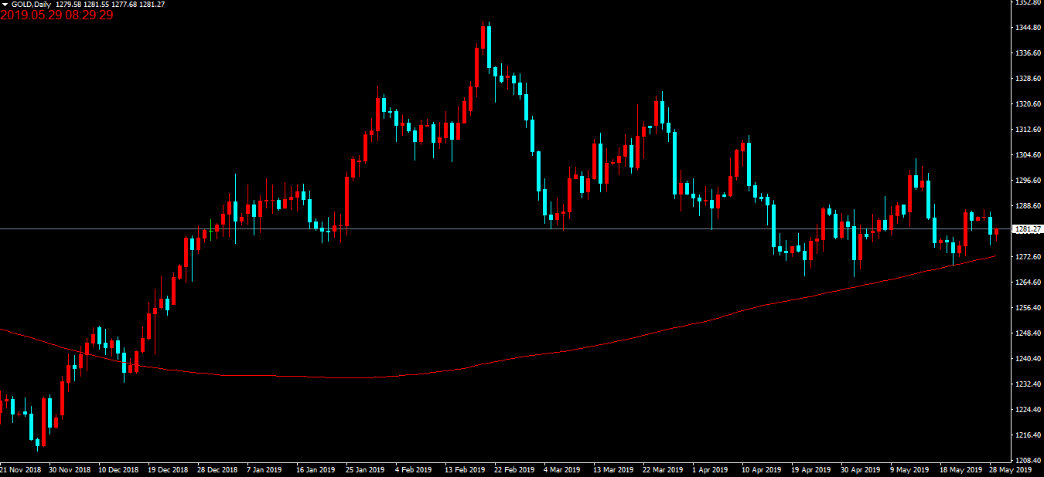Click date label 7 Jan 2019
The width and height of the screenshot is (1044, 477).
(x=264, y=469)
